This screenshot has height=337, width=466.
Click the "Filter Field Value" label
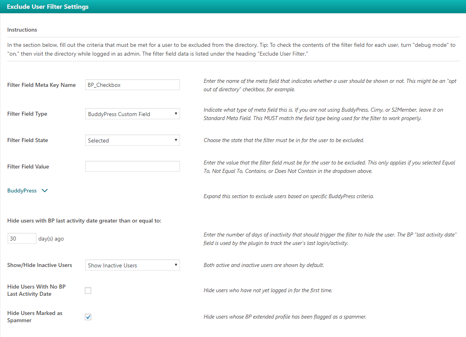point(28,166)
